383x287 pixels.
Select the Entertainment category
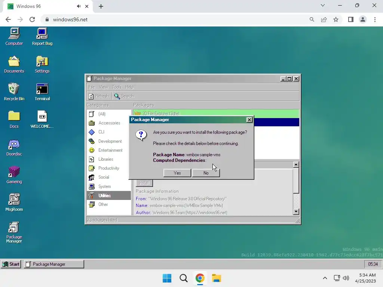tap(109, 150)
